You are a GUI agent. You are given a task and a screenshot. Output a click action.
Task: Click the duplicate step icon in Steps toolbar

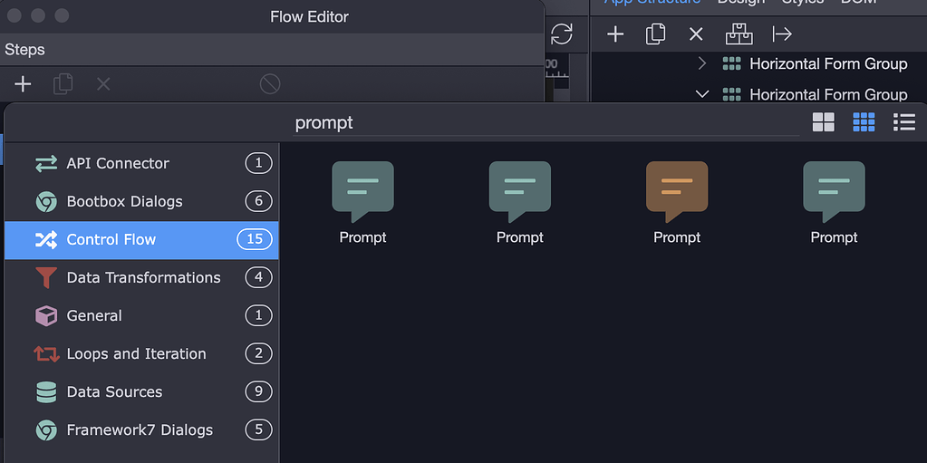[63, 84]
